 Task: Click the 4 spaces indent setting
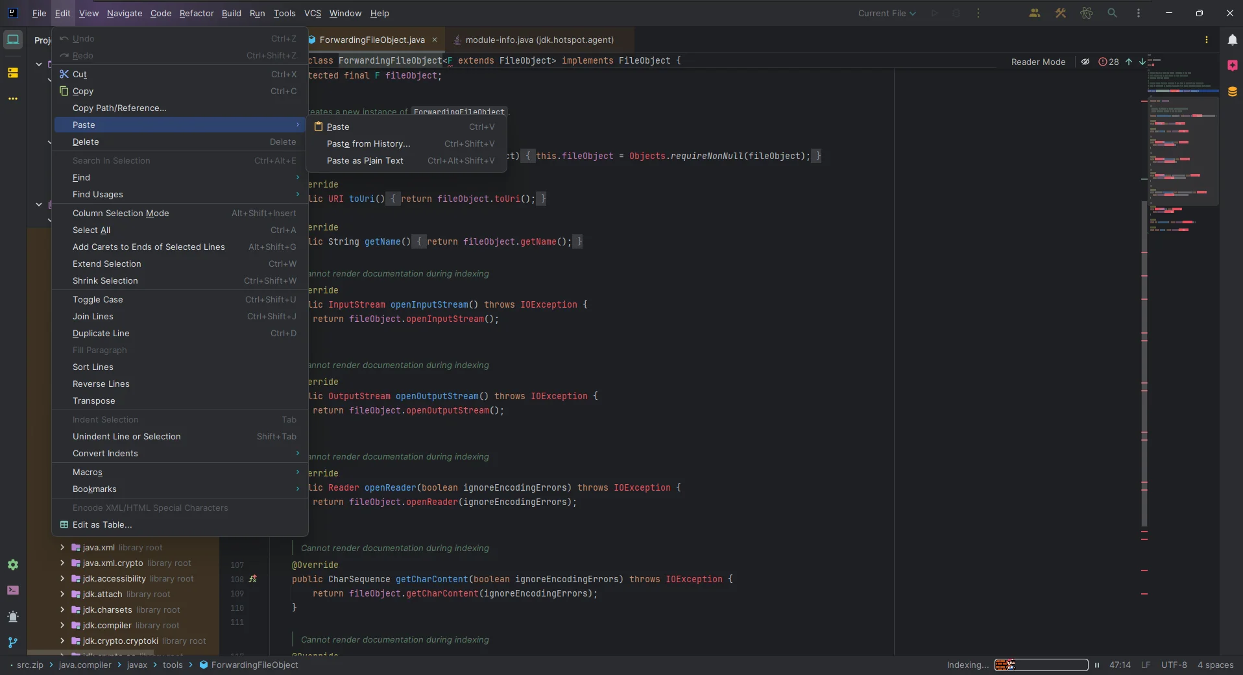click(x=1215, y=665)
